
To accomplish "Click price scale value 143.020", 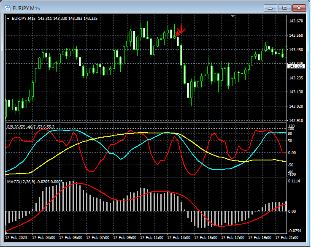I will 296,106.
